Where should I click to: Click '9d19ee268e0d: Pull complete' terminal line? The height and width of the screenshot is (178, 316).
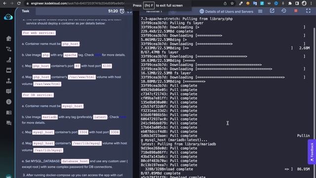169,148
